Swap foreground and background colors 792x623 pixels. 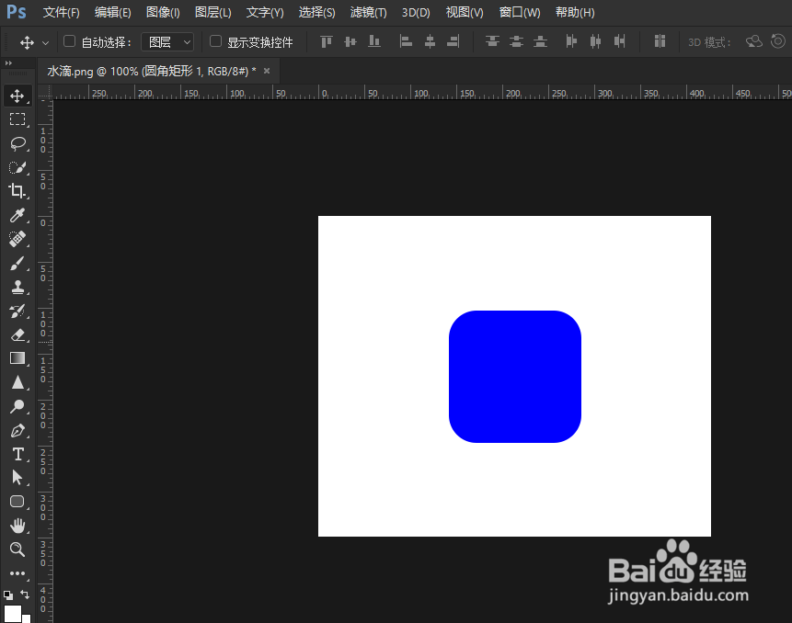point(25,595)
